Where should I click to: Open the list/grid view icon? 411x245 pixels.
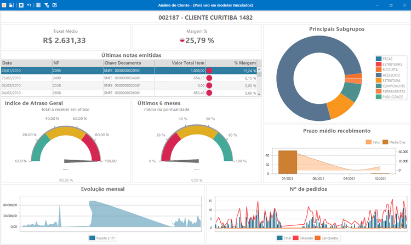[x=38, y=5]
